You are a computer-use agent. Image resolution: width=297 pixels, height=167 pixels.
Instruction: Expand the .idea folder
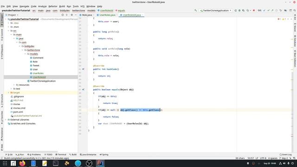[8, 23]
